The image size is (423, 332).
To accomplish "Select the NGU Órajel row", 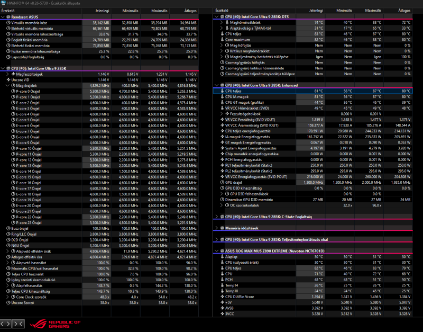I will coord(99,246).
